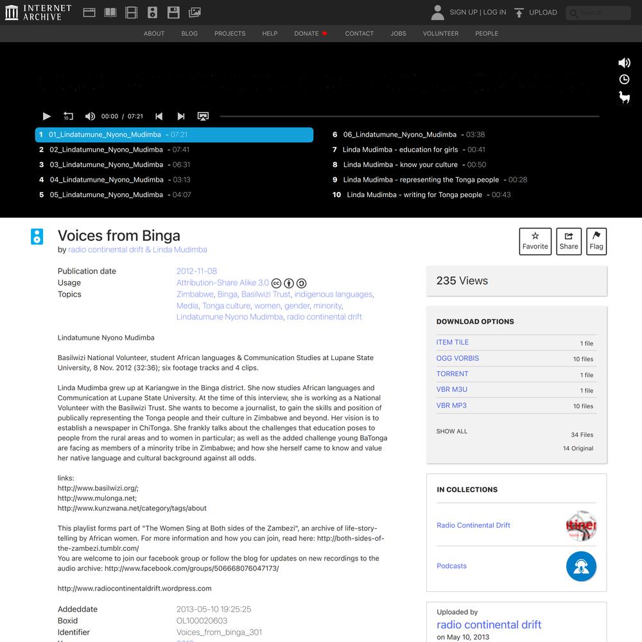Open the Donate menu item
Screen dimensions: 642x642
pos(310,33)
